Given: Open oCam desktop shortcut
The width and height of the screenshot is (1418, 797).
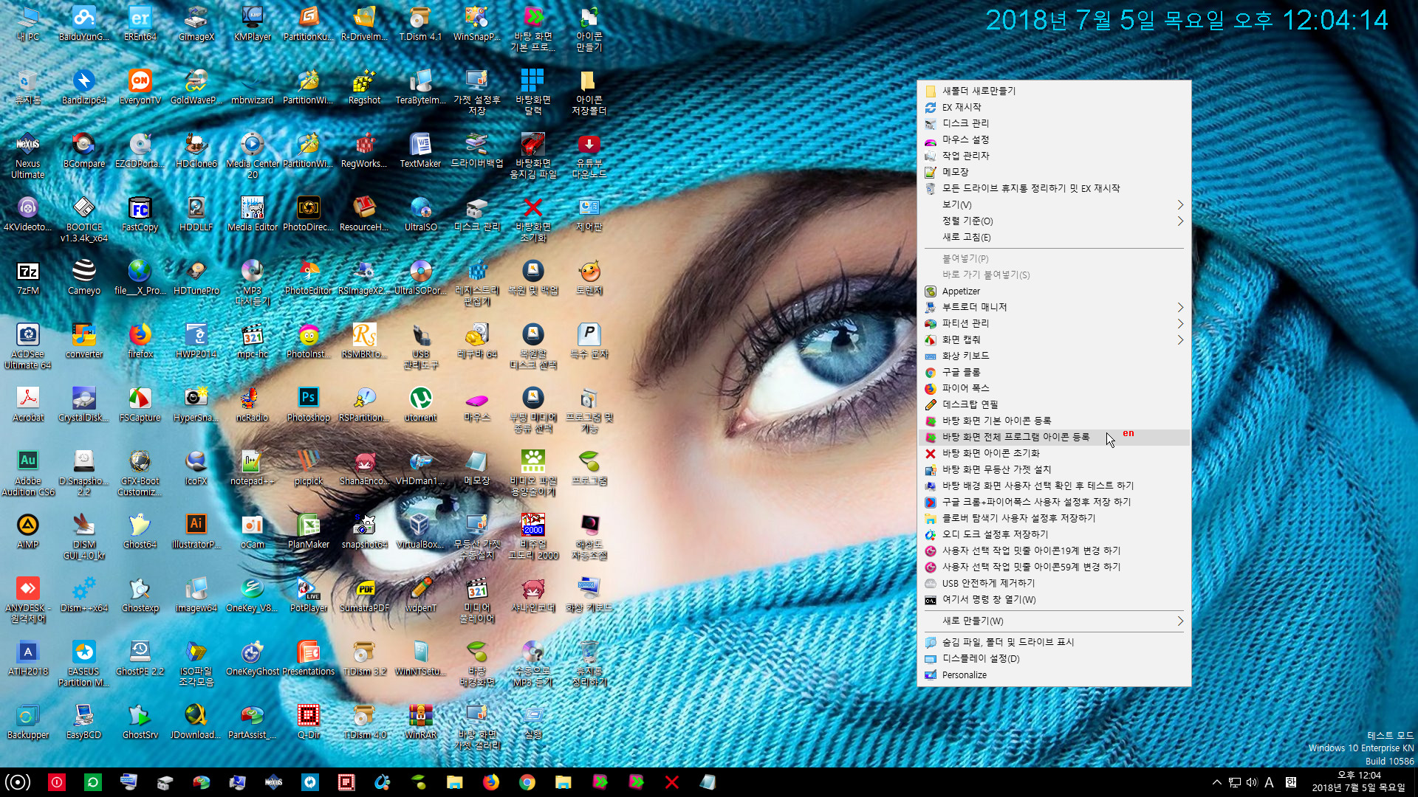Looking at the screenshot, I should pos(252,531).
